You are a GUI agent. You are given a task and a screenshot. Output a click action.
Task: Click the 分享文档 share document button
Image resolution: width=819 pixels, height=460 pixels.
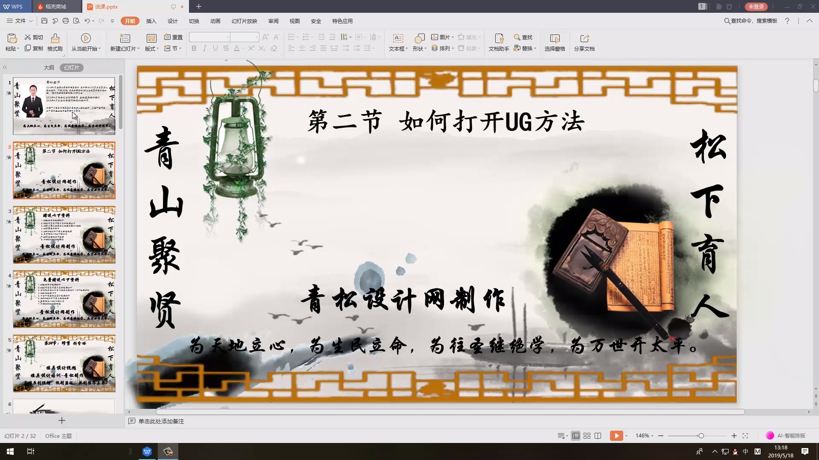click(x=584, y=42)
